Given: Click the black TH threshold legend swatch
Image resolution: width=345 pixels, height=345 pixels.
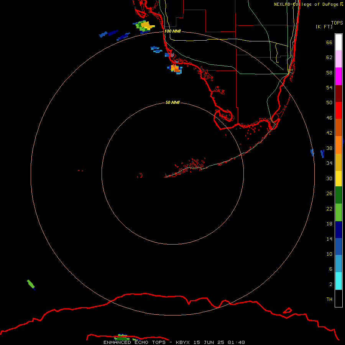Looking at the screenshot, I should click(338, 298).
